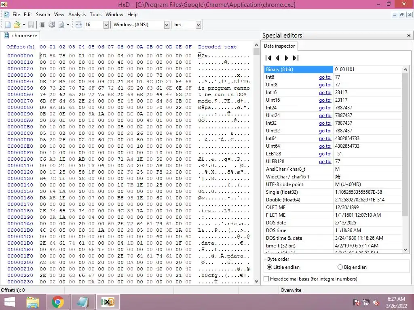Enable Hexadecimal basis for integral numbers
The width and height of the screenshot is (414, 310).
(311, 279)
